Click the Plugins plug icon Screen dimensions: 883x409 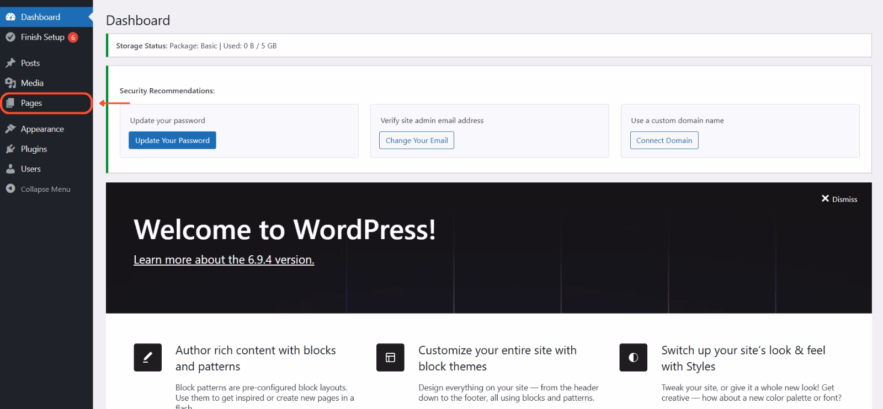coord(10,149)
